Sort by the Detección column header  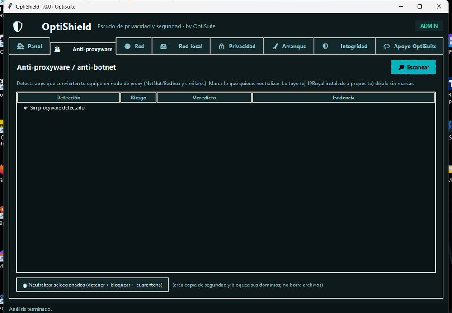(x=68, y=98)
